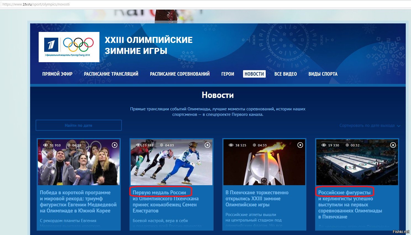Click the chevron next to the sort option
Image resolution: width=411 pixels, height=235 pixels.
(x=399, y=126)
